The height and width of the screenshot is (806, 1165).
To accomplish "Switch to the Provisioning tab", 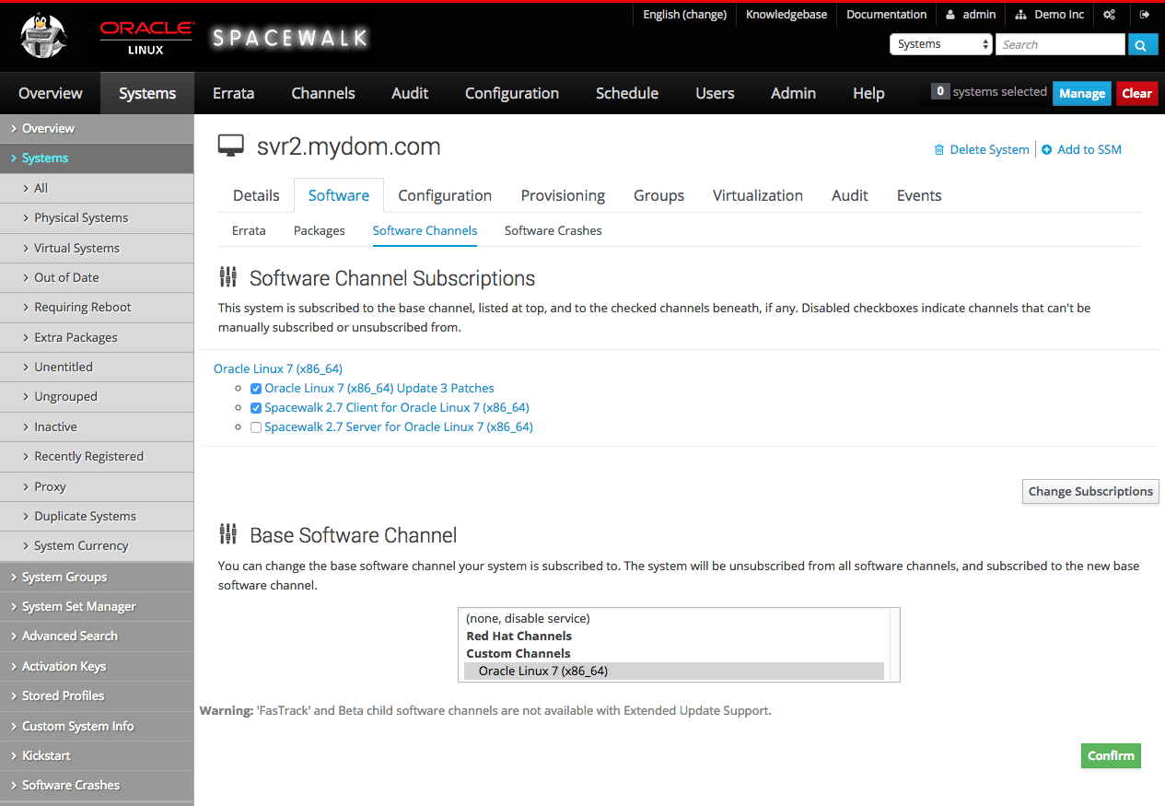I will 563,195.
